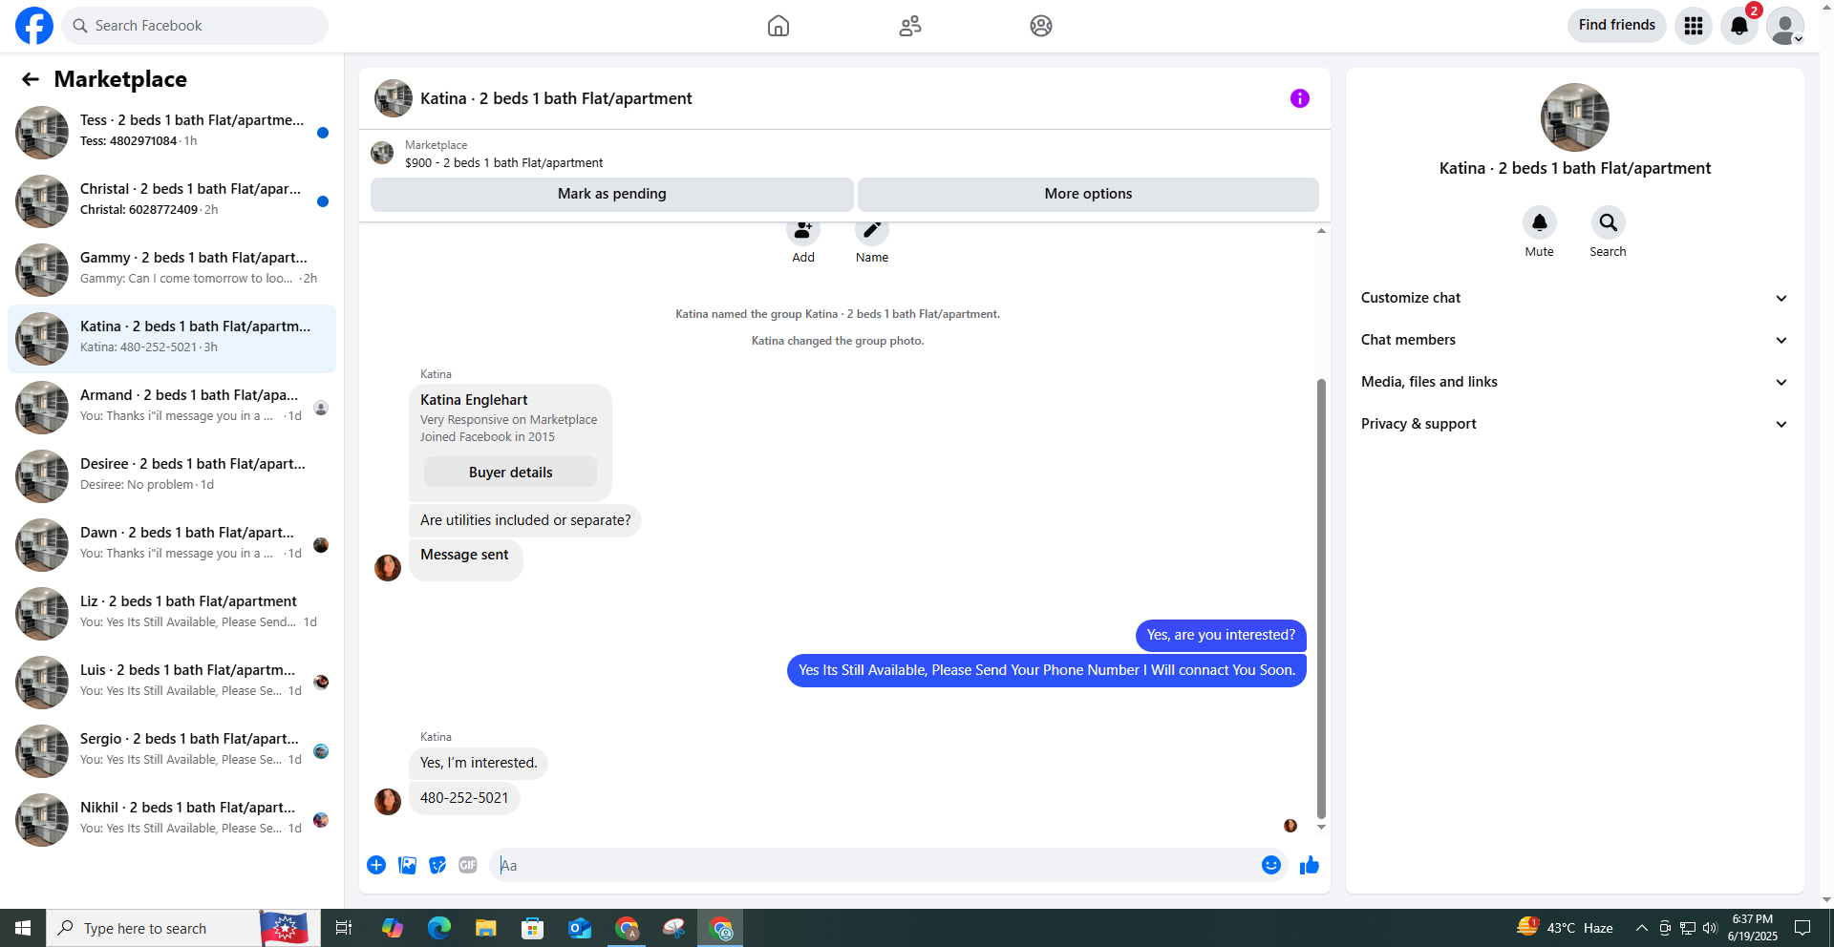Open Armand conversation in chat list
The height and width of the screenshot is (947, 1834).
(x=172, y=408)
